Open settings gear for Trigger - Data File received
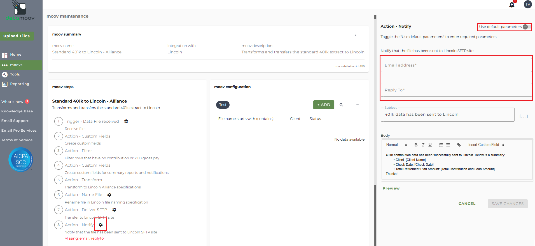The height and width of the screenshot is (246, 535). point(126,121)
